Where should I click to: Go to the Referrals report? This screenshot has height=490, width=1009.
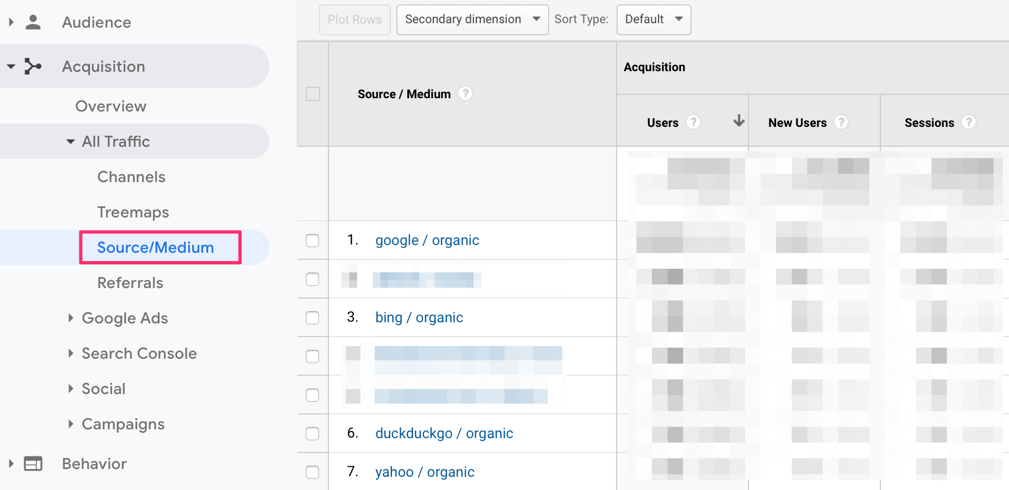[130, 283]
